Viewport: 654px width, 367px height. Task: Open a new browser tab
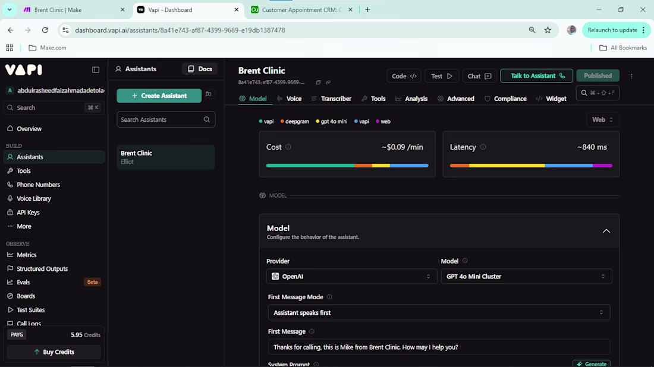[x=367, y=10]
